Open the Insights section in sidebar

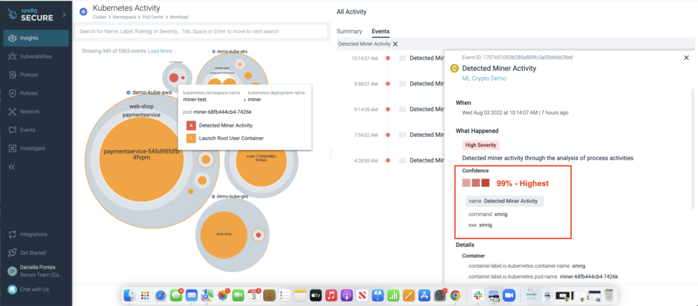(x=36, y=38)
